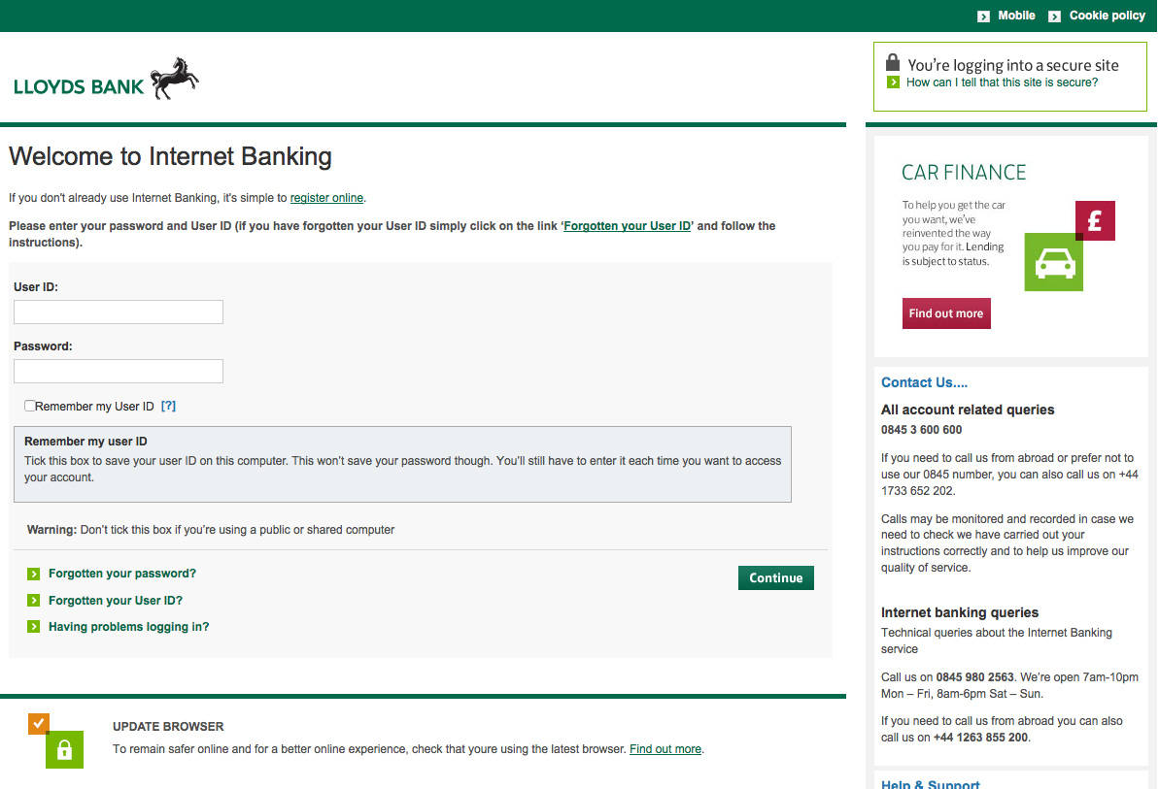
Task: Click the green padlock icon by Update Browser
Action: pos(64,750)
